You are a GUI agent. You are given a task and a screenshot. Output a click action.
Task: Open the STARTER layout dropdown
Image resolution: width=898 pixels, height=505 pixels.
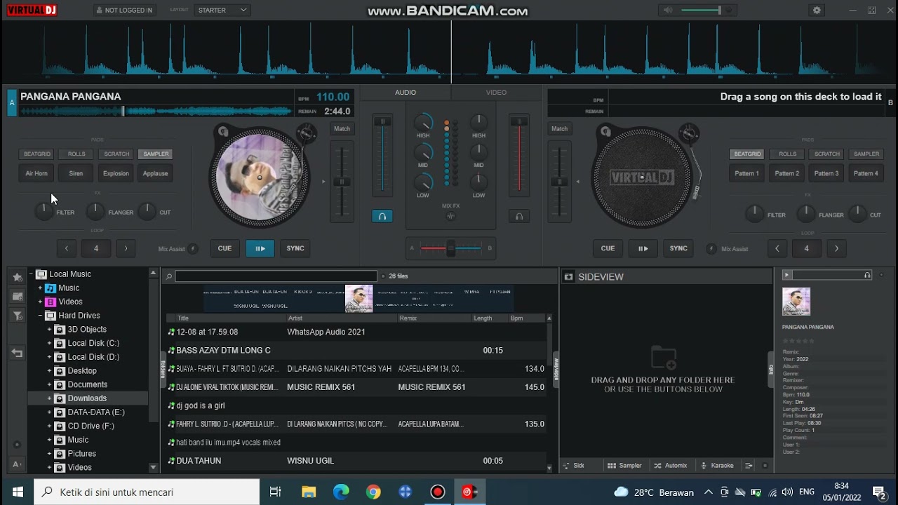(222, 11)
